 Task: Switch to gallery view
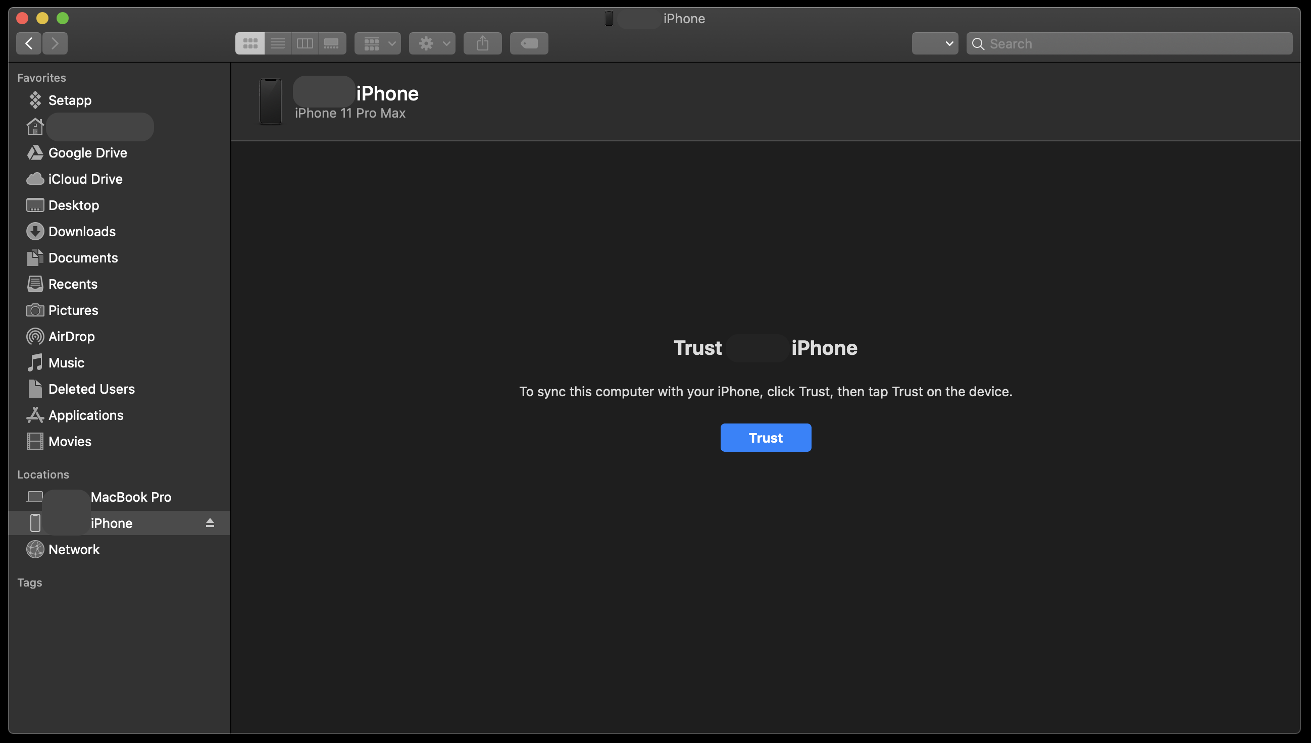[x=332, y=43]
